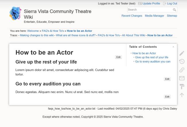Edit the 'Give up the rest' section
The image size is (187, 127).
pyautogui.click(x=167, y=79)
